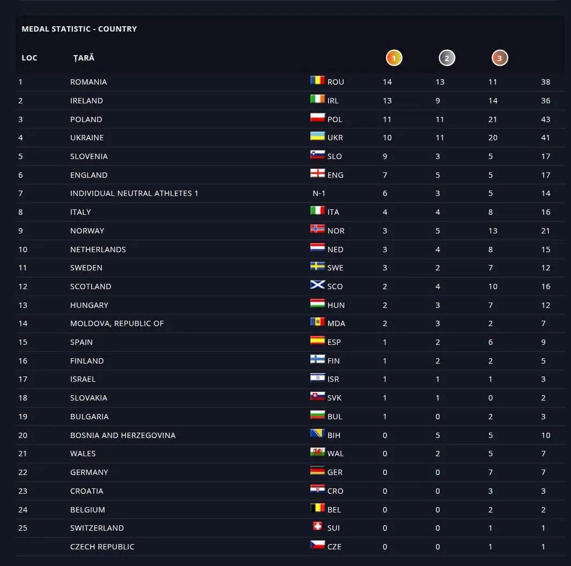Click the Wales flag icon
Viewport: 571px width, 566px height.
pos(317,452)
